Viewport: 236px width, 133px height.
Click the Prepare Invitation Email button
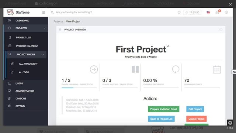tap(164, 109)
